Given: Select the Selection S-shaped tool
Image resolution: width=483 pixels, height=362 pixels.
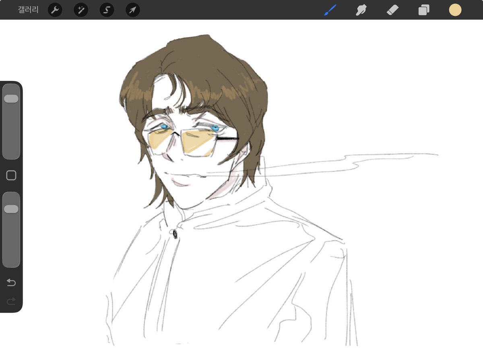Looking at the screenshot, I should (107, 10).
